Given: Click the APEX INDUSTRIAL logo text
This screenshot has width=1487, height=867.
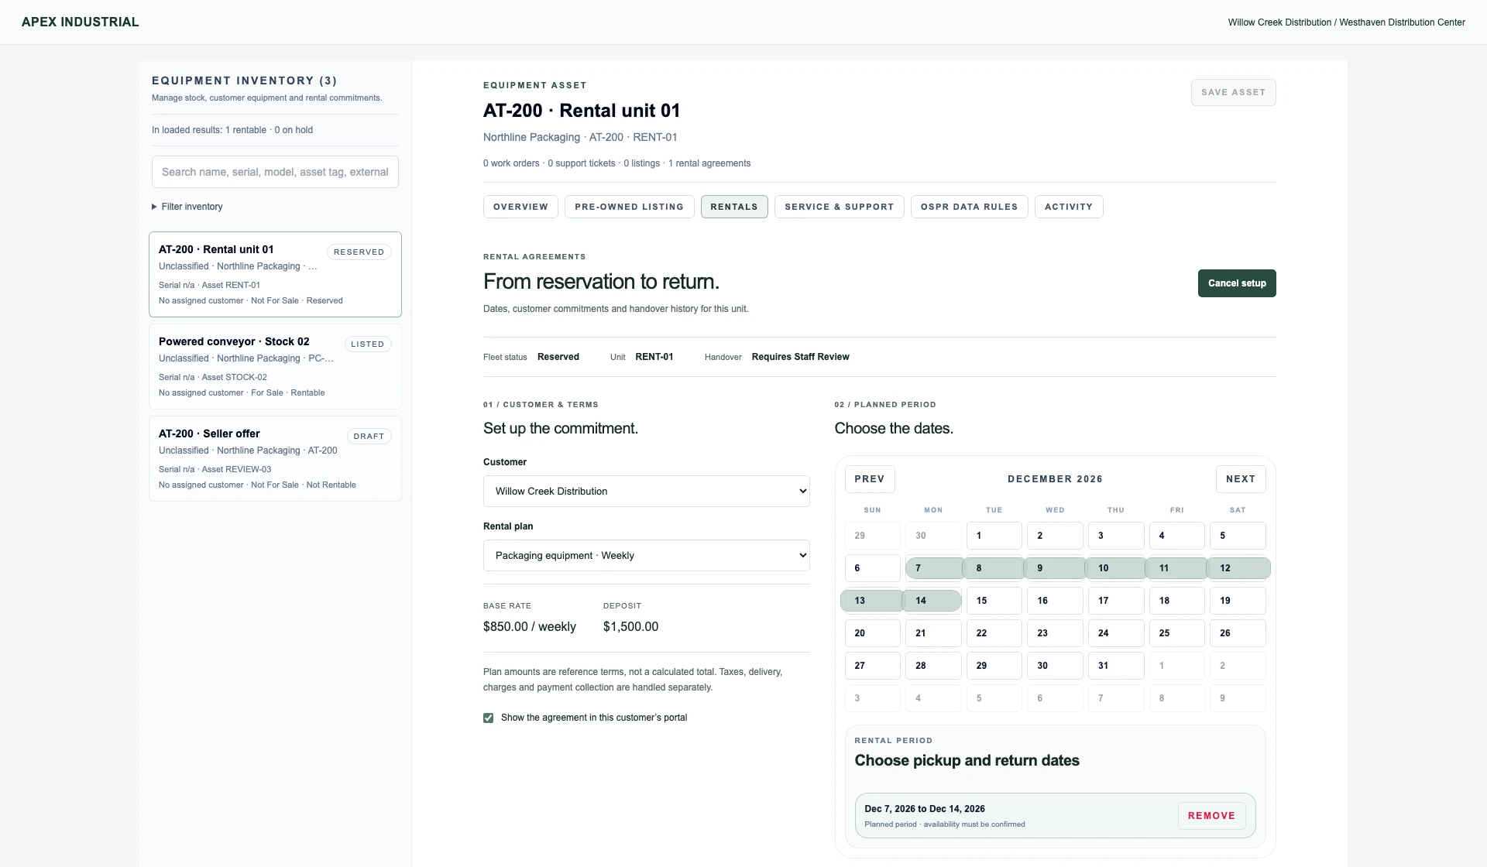Looking at the screenshot, I should (81, 22).
